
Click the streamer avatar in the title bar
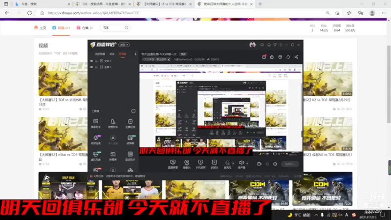pyautogui.click(x=252, y=45)
